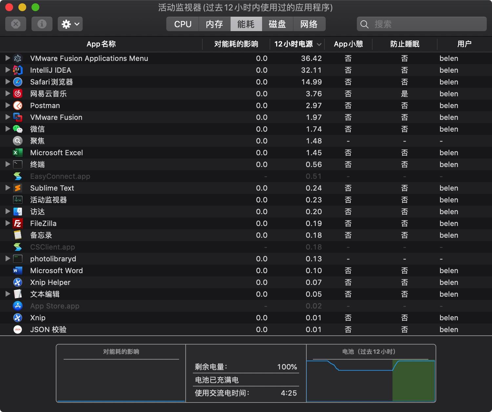Switch to the 内存 tab
Screen dimensions: 492x412
tap(215, 24)
